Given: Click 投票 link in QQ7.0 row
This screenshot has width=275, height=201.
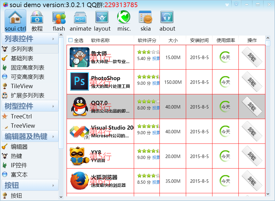Looking at the screenshot, I should click(x=156, y=108).
